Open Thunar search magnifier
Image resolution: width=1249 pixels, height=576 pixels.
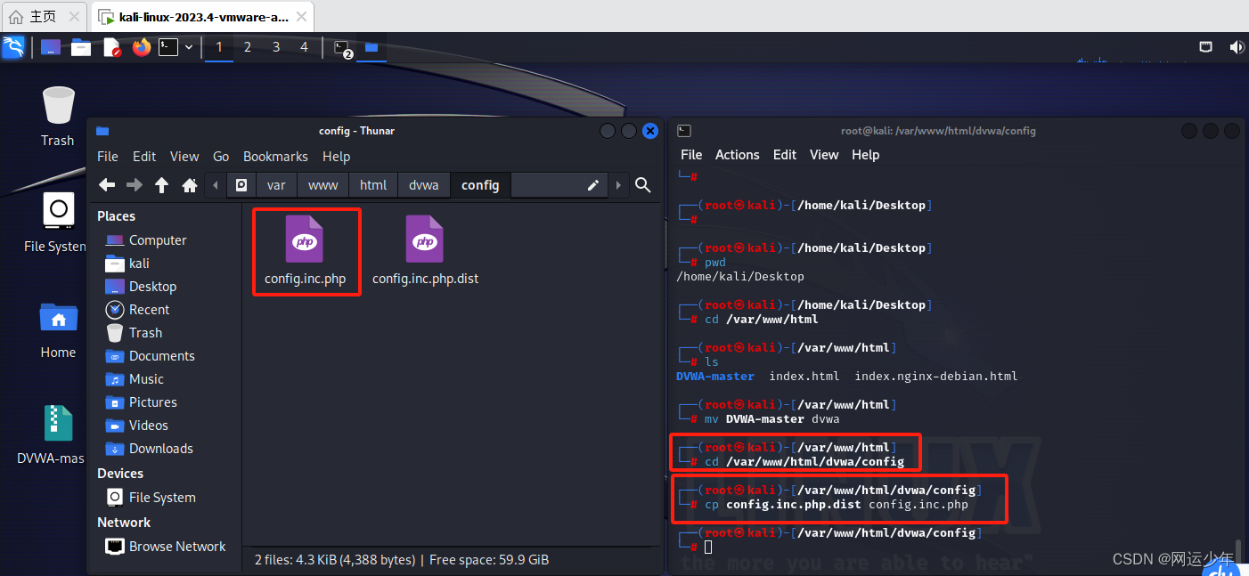tap(643, 185)
